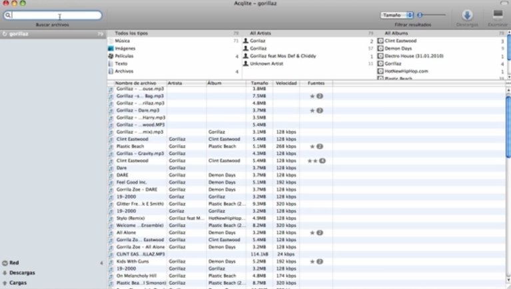Select the Películas type filter icon
The width and height of the screenshot is (511, 289).
coord(111,56)
